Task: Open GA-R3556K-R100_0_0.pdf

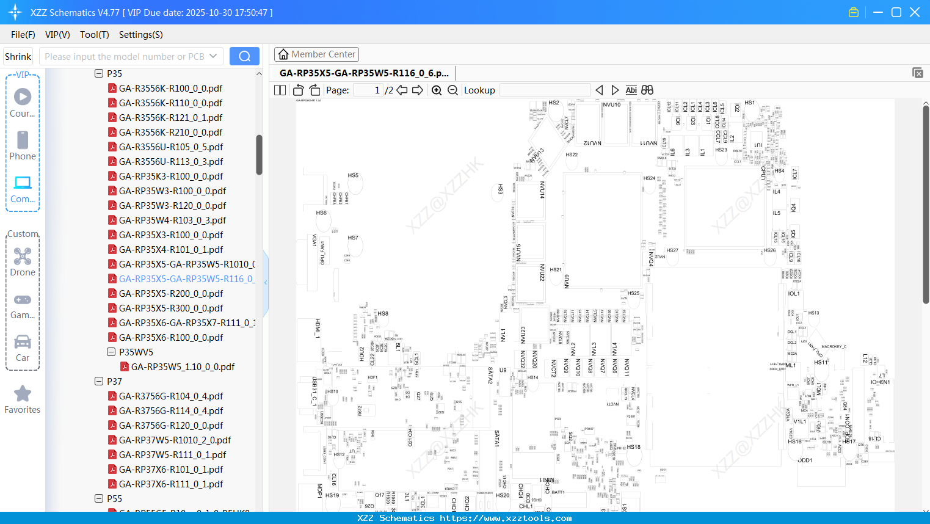Action: pos(170,88)
